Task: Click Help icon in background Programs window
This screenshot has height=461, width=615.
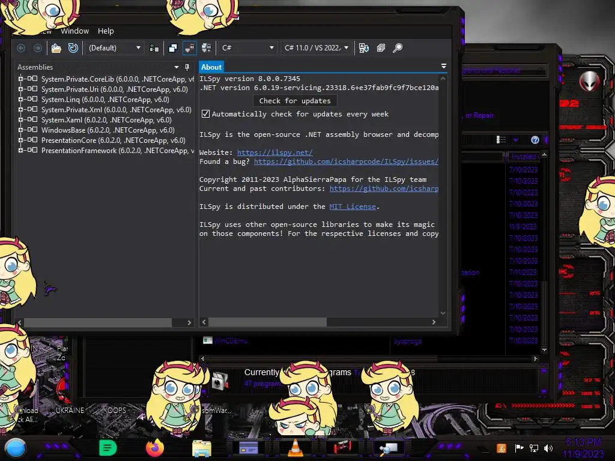Action: [x=535, y=140]
